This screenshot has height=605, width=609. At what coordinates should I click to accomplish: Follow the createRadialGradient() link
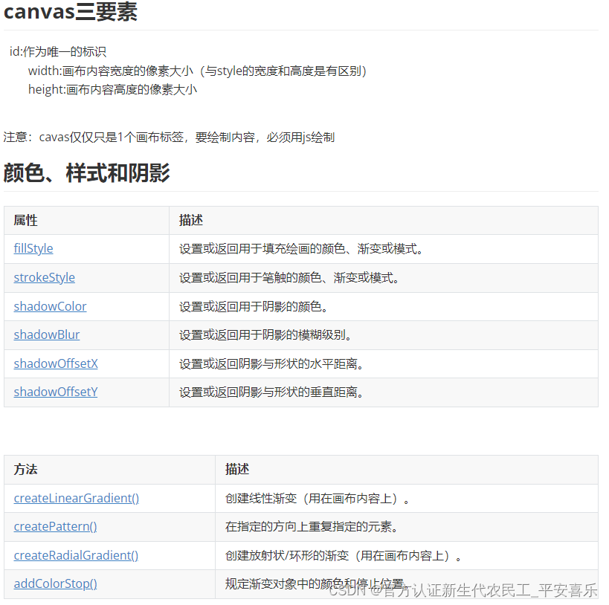click(x=76, y=555)
